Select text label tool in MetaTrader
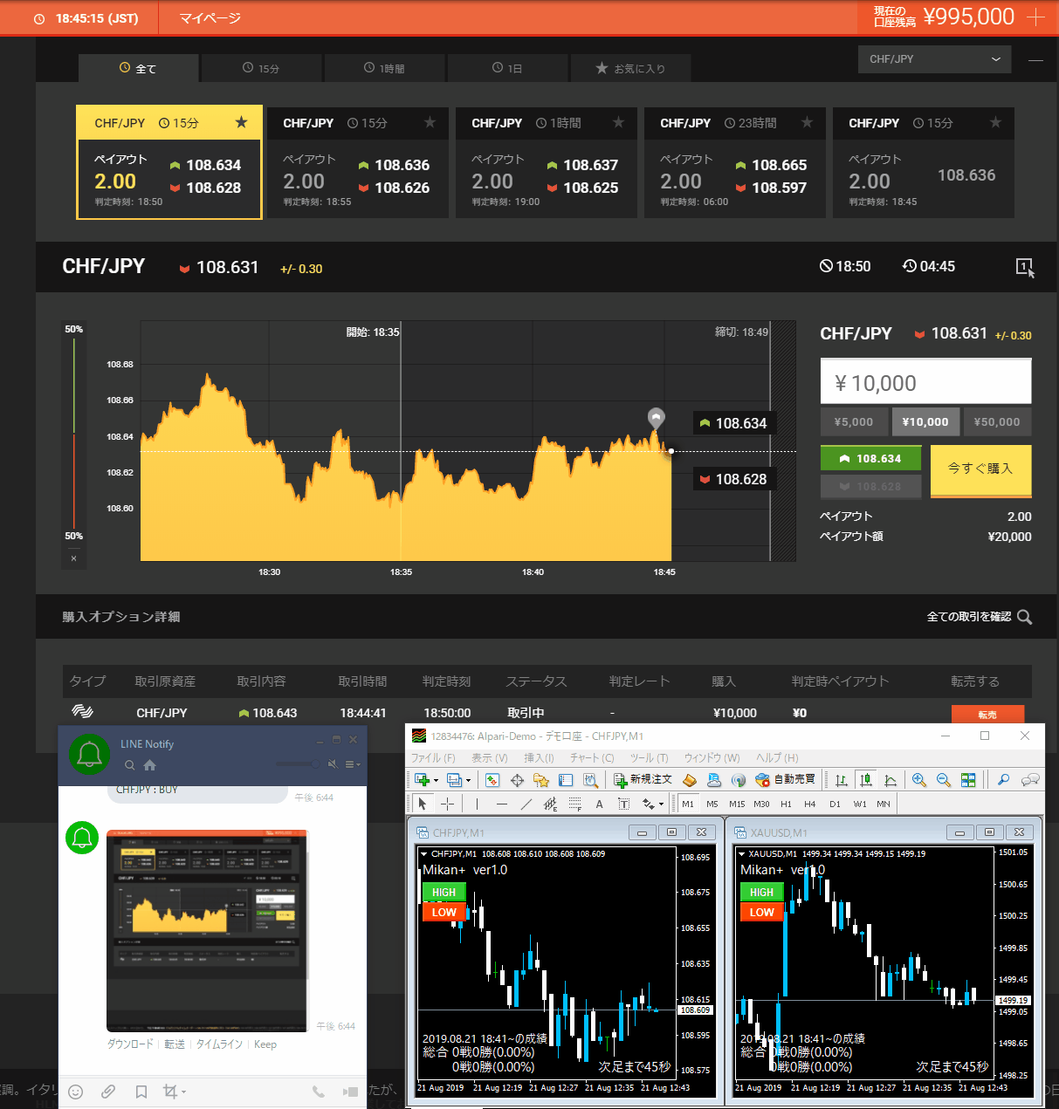Image resolution: width=1059 pixels, height=1109 pixels. (x=623, y=804)
